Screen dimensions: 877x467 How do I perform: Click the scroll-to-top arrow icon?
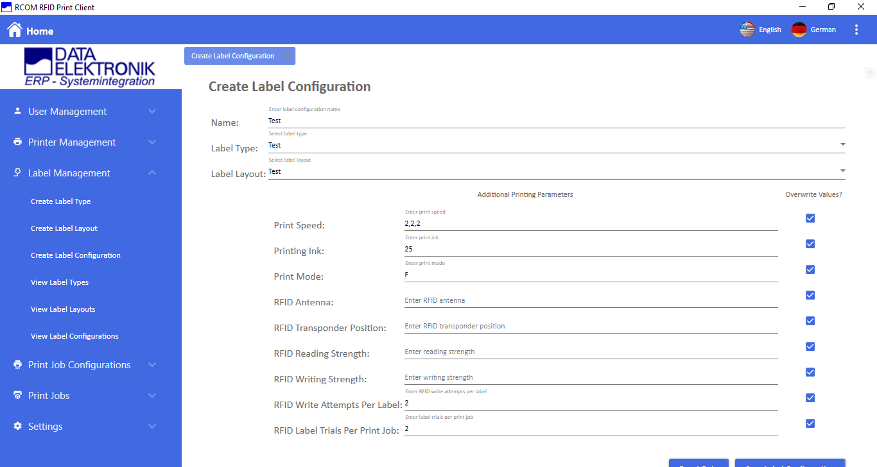tap(870, 73)
